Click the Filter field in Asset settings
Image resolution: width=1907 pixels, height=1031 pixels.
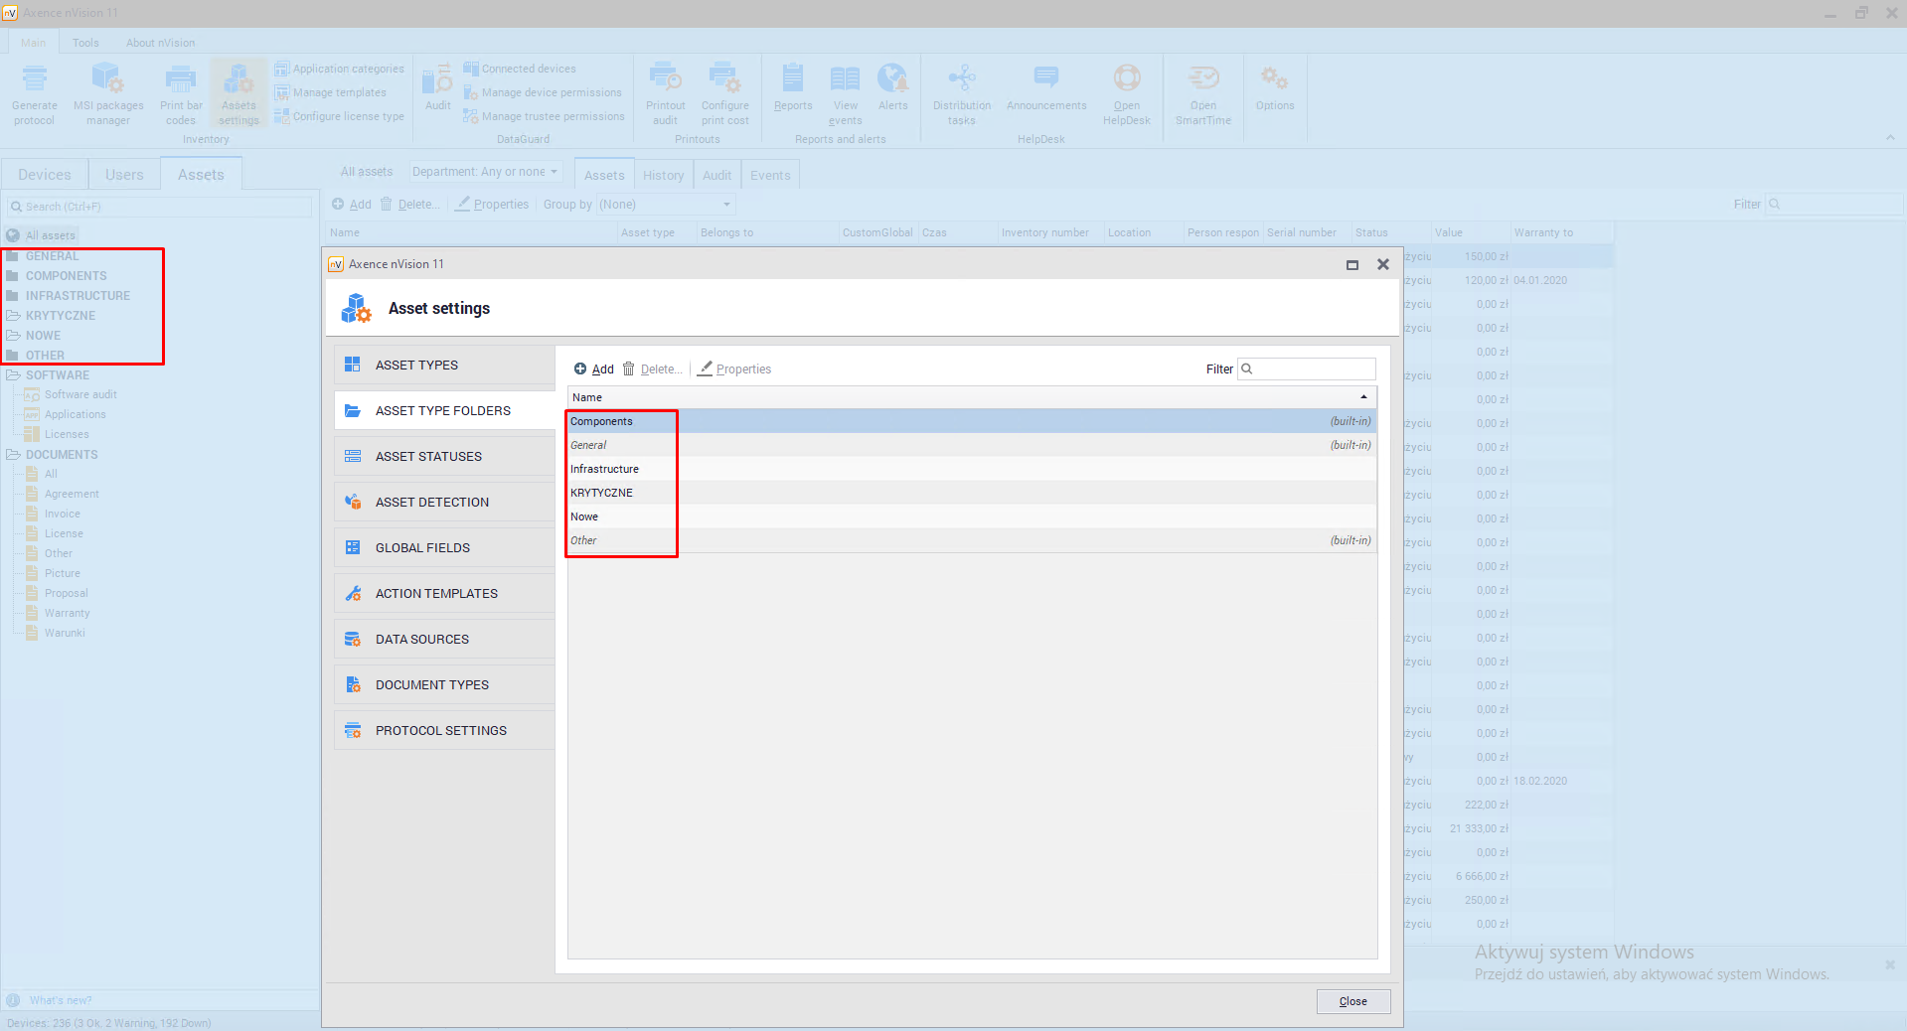point(1312,368)
